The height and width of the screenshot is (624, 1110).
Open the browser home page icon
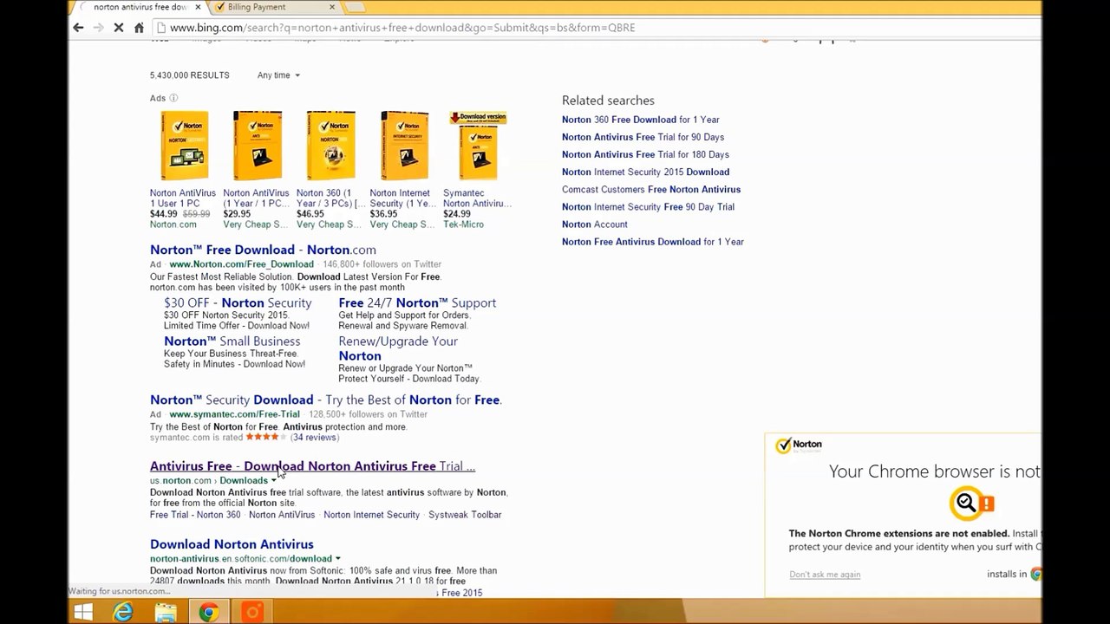(x=139, y=28)
